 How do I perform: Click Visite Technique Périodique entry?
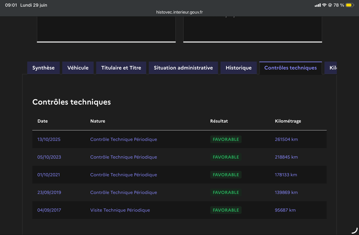tap(120, 210)
